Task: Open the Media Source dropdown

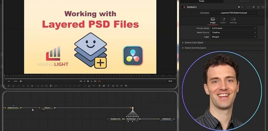Action: click(234, 32)
